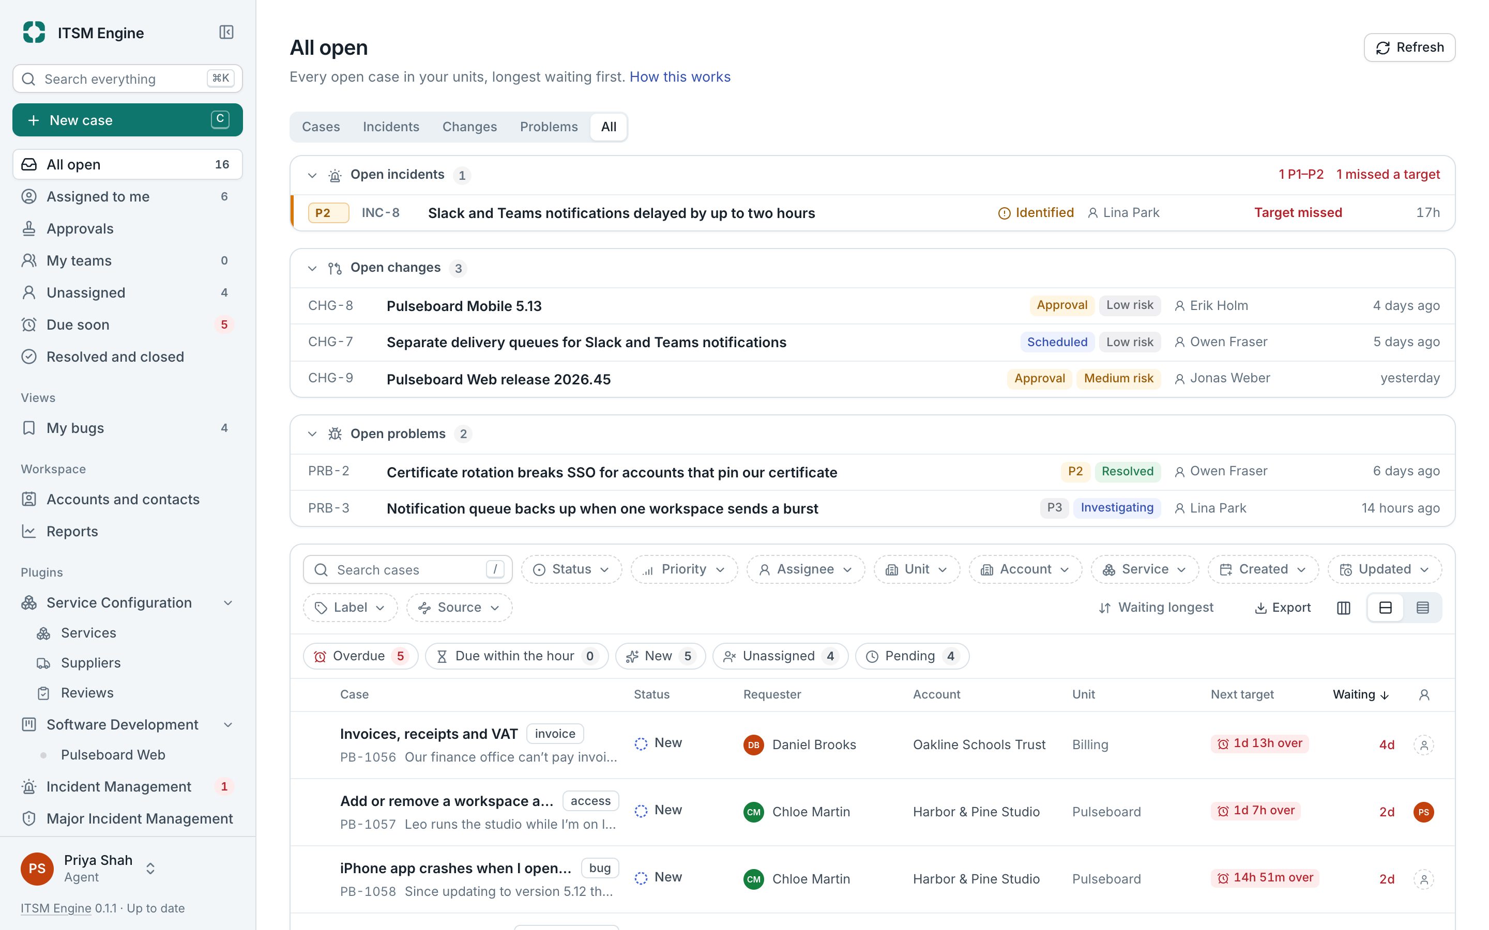Collapse Service Configuration plugin group
Viewport: 1489px width, 930px height.
[229, 603]
